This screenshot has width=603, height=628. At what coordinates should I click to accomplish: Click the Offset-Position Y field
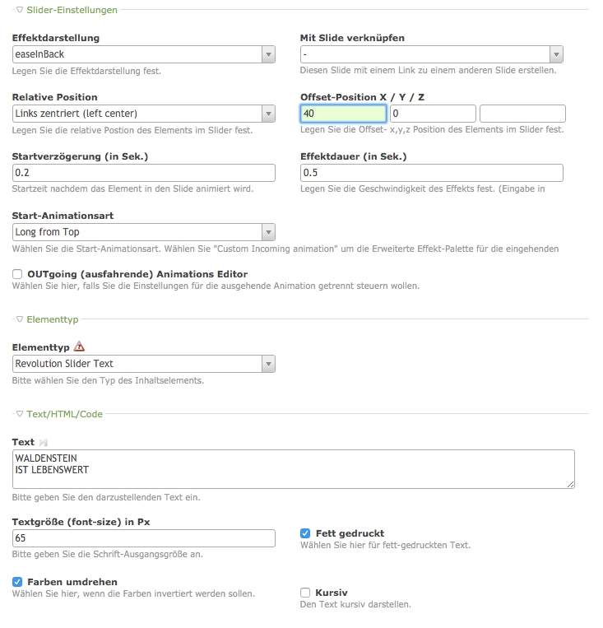(x=433, y=114)
